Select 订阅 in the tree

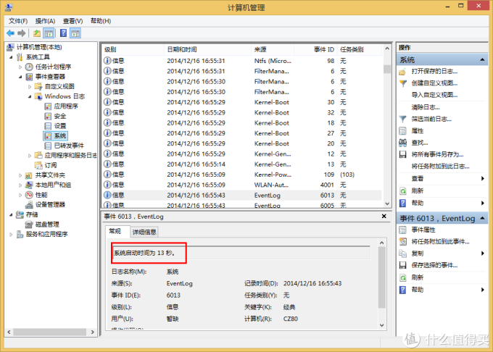pyautogui.click(x=46, y=165)
